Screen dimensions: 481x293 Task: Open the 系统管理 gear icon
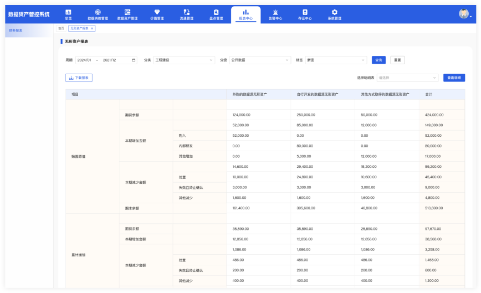coord(334,12)
